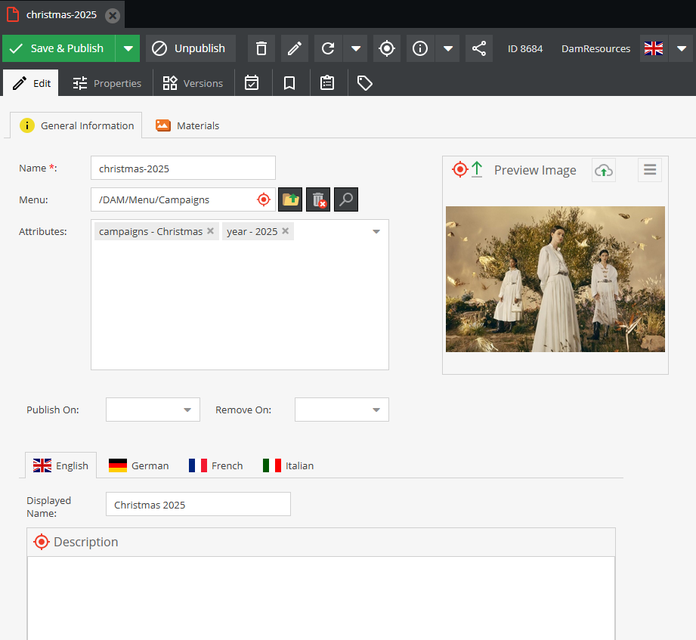696x640 pixels.
Task: Click the rename pencil icon in toolbar
Action: point(295,48)
